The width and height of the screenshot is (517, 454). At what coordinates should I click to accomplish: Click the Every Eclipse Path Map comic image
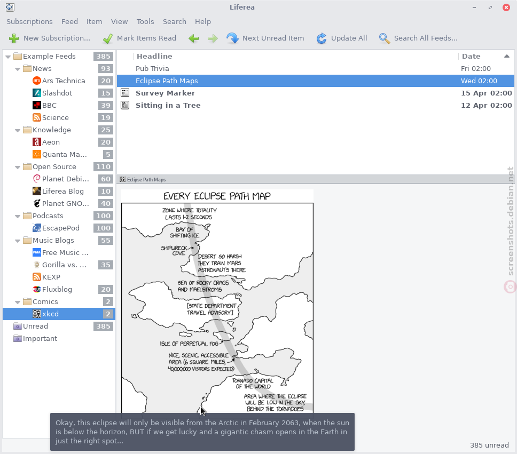(217, 301)
